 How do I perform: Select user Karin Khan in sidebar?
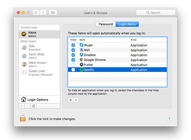(x=39, y=56)
